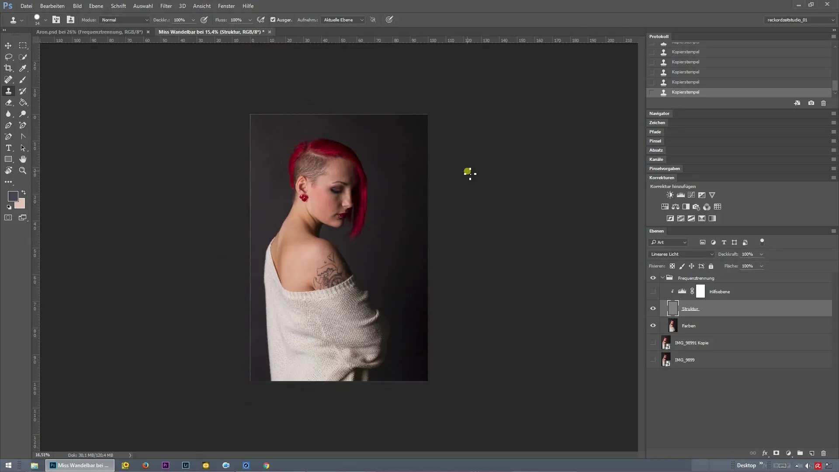Toggle lock transparent pixels

(673, 266)
